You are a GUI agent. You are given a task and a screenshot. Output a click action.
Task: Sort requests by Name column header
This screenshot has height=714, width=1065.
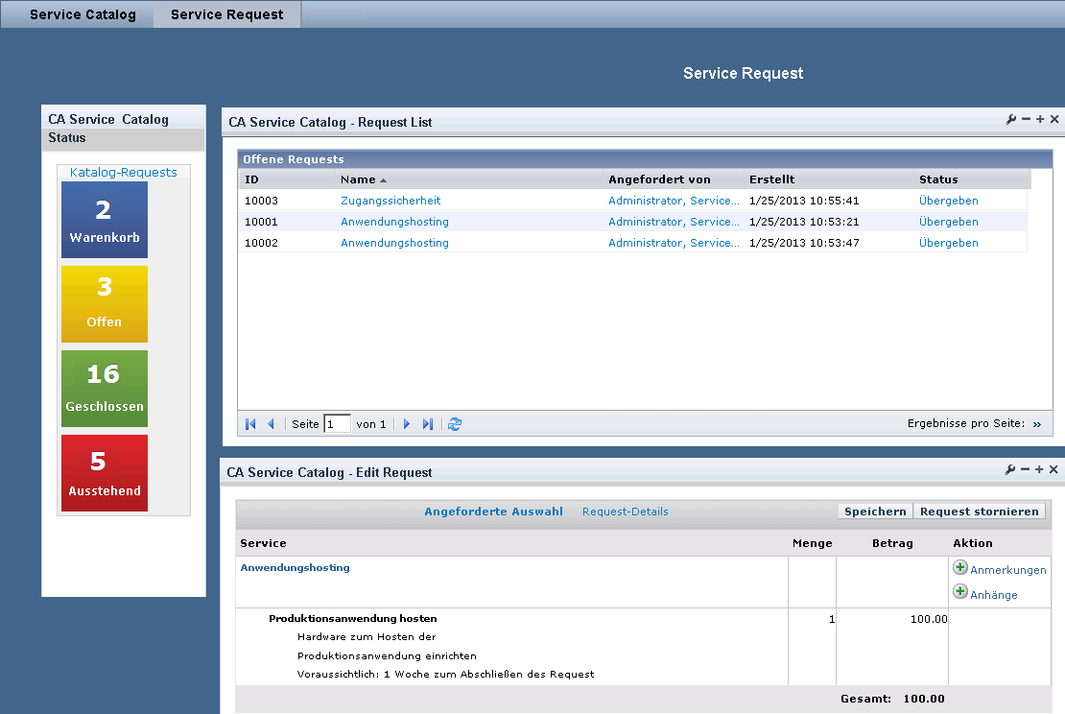[358, 179]
